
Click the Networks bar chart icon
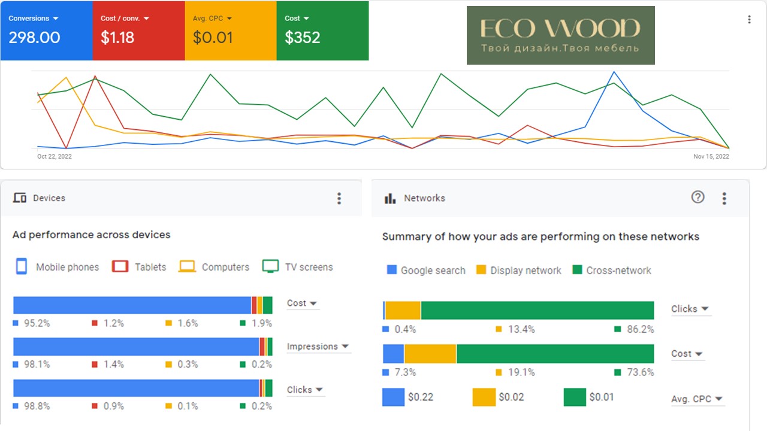pos(390,198)
